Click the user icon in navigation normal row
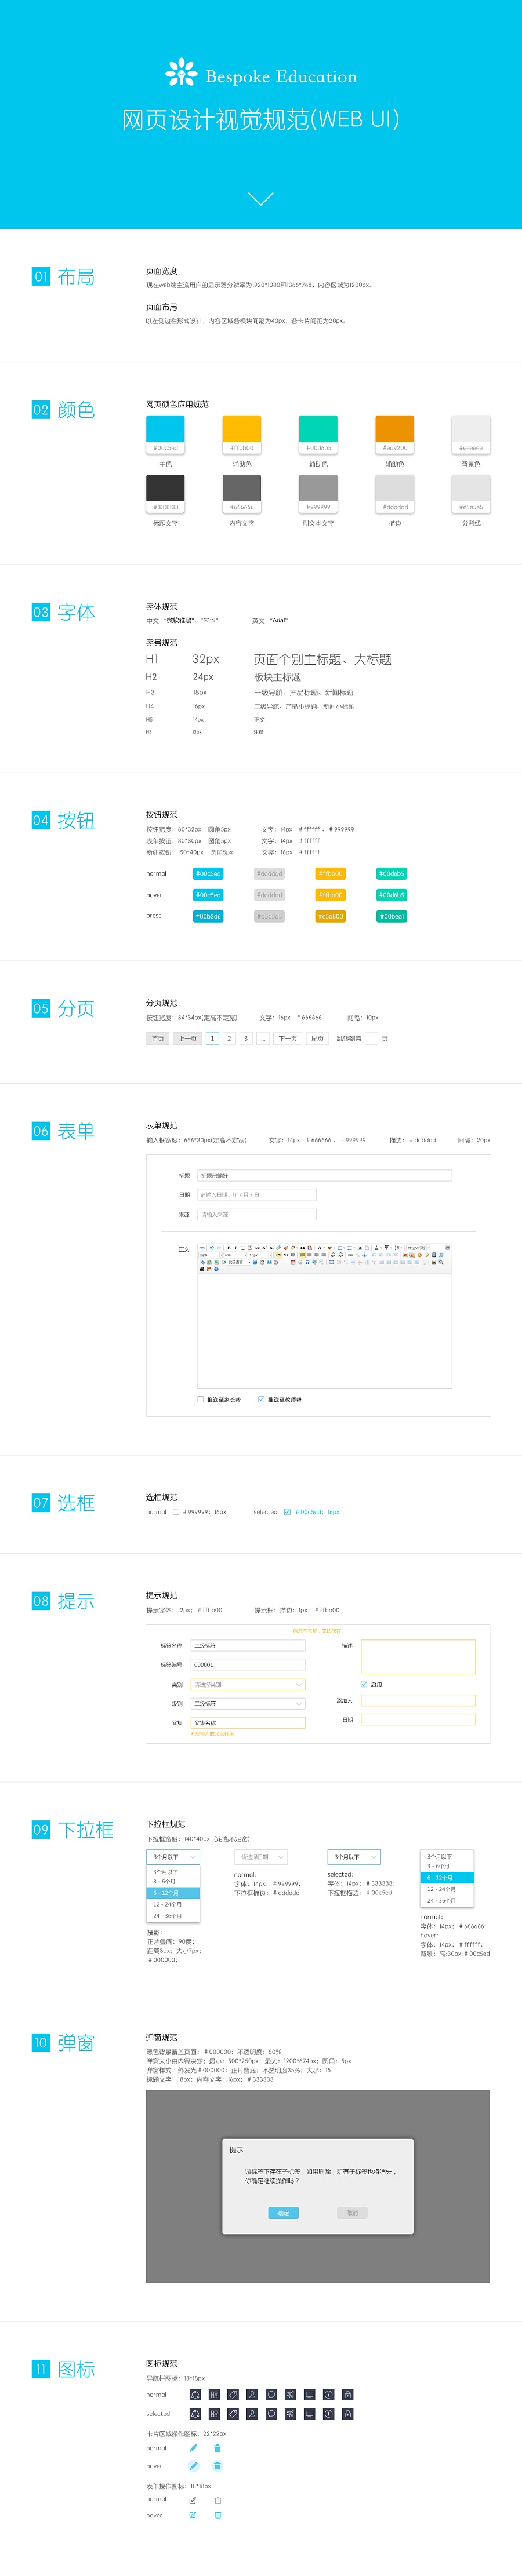The height and width of the screenshot is (2576, 522). pos(252,2395)
